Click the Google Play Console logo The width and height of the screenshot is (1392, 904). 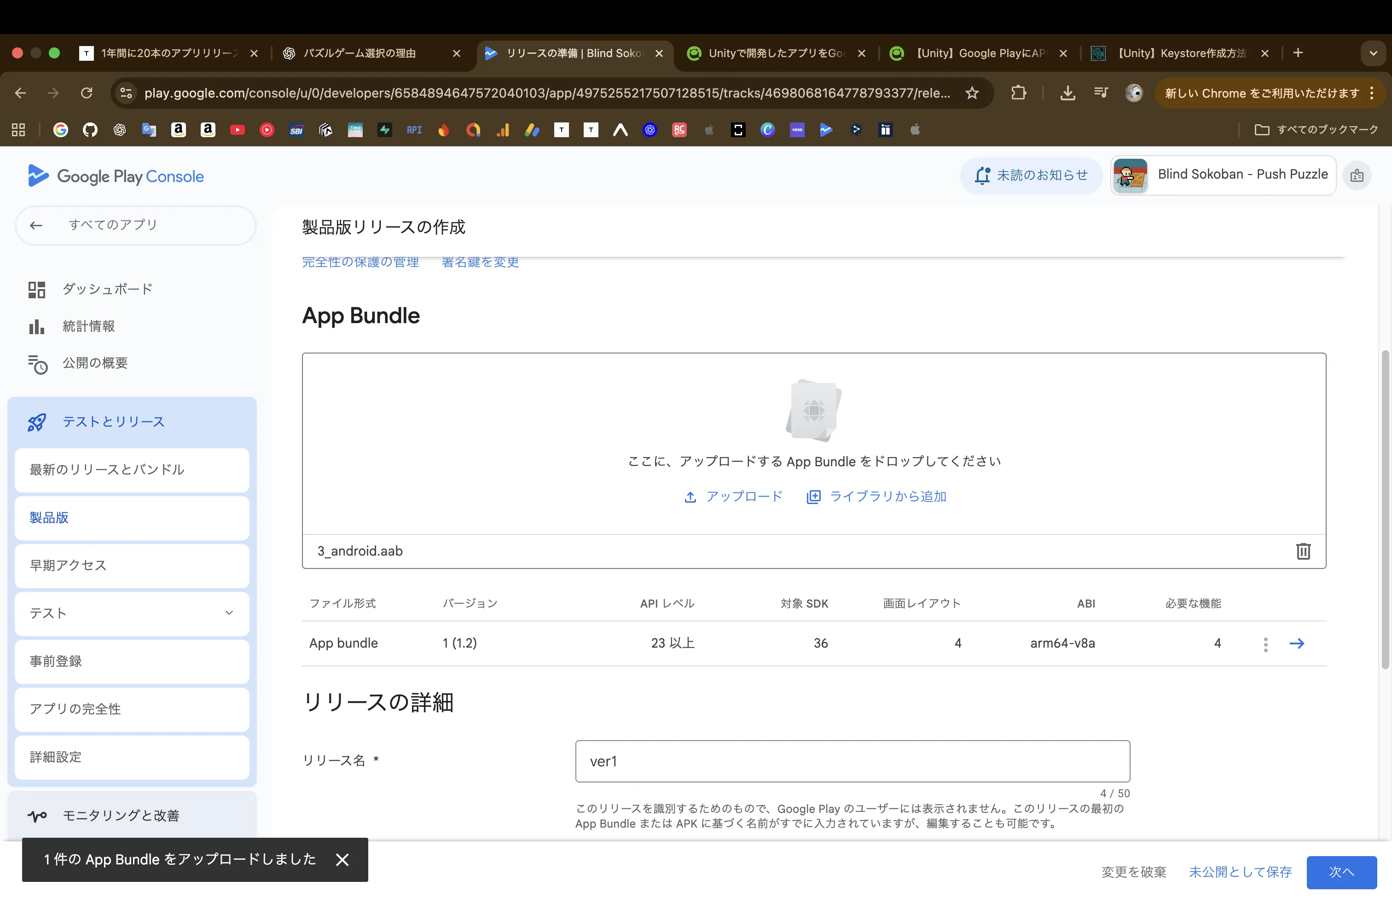pos(115,175)
